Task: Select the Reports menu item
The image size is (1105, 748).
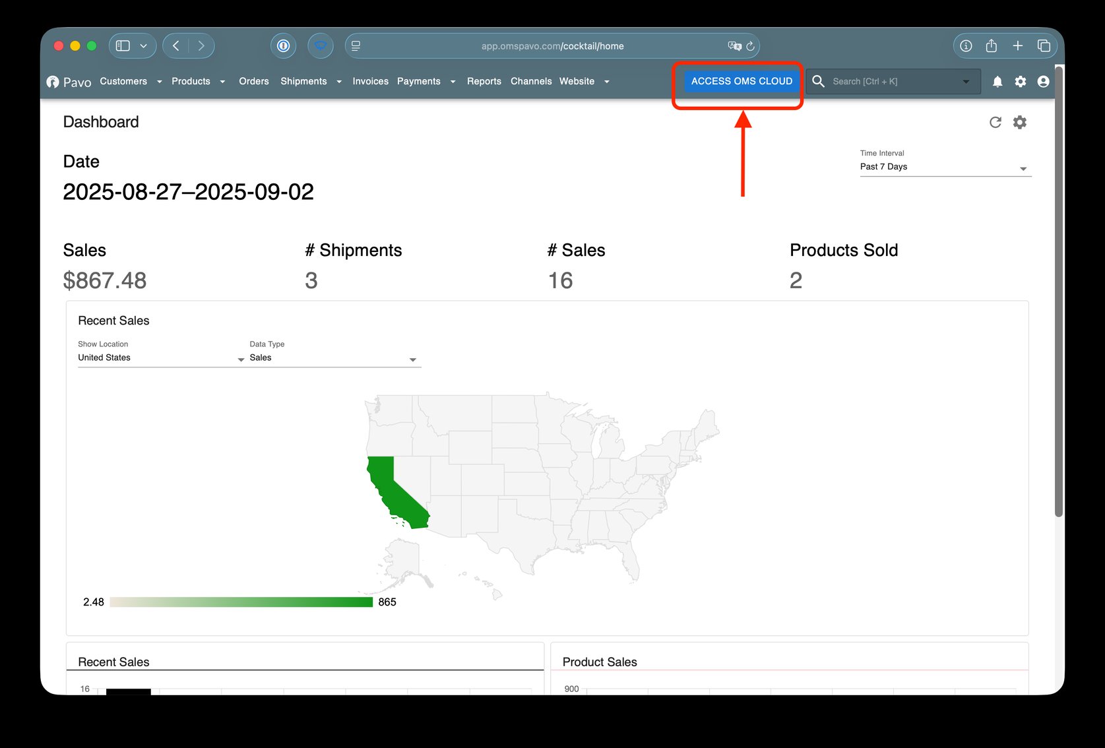Action: (484, 81)
